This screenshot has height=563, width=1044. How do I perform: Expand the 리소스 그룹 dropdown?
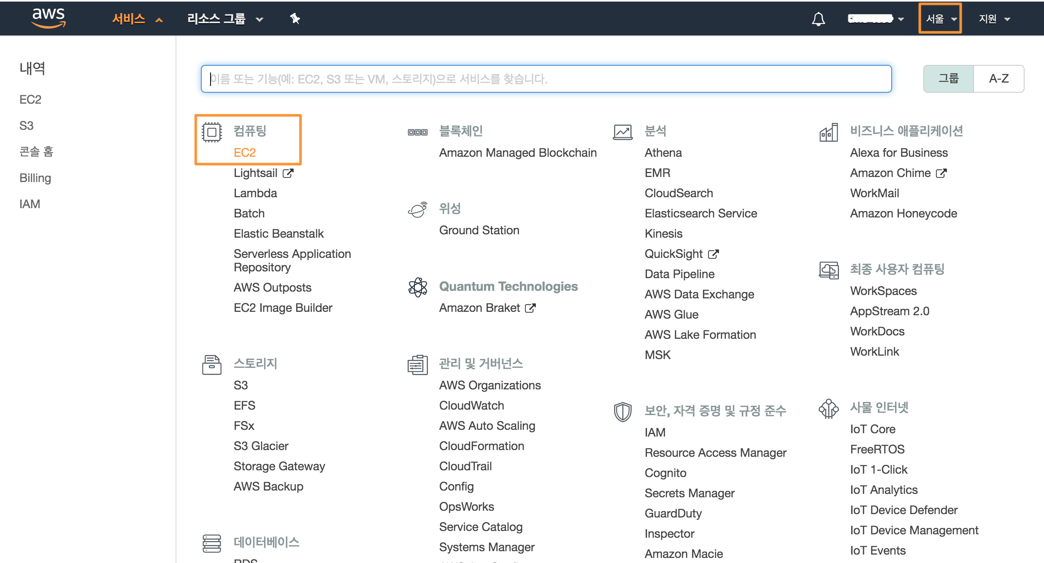pyautogui.click(x=225, y=19)
